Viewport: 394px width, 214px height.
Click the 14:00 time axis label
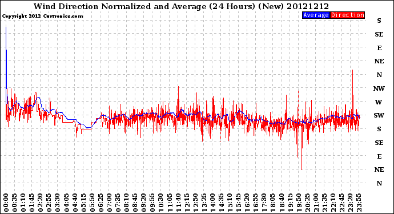212,203
